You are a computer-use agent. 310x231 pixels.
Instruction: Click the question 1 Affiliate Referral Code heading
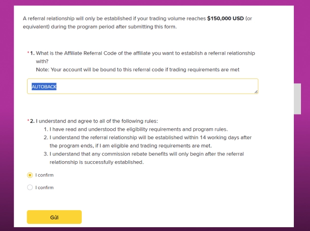pyautogui.click(x=143, y=53)
